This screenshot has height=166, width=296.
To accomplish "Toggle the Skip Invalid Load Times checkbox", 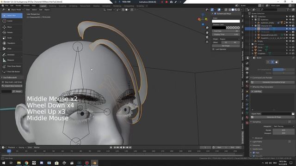I will pyautogui.click(x=3, y=82).
